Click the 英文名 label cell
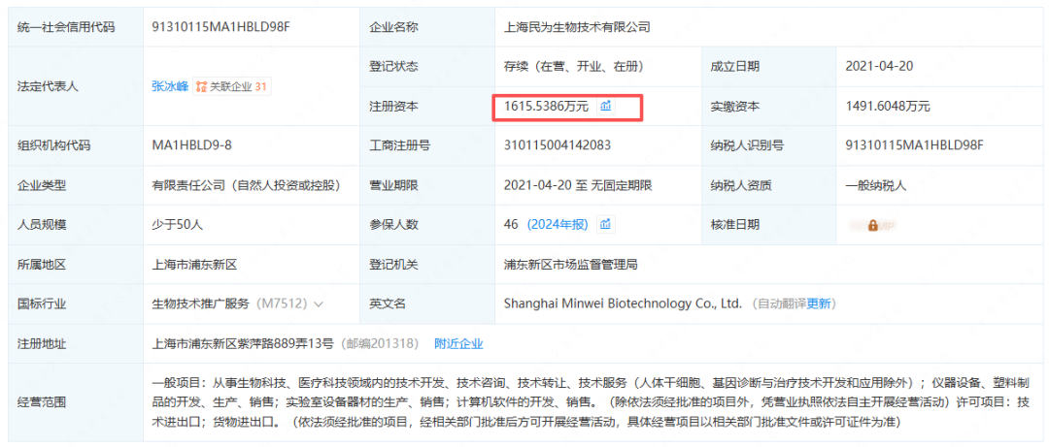The image size is (1049, 447). point(426,304)
